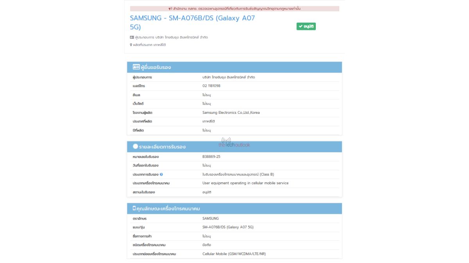This screenshot has height=263, width=469.
Task: Click the ID card icon in the first blue section header
Action: tap(136, 67)
